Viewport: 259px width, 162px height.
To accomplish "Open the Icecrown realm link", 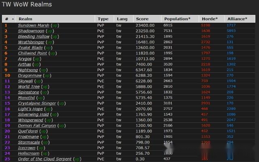I will click(x=27, y=148).
